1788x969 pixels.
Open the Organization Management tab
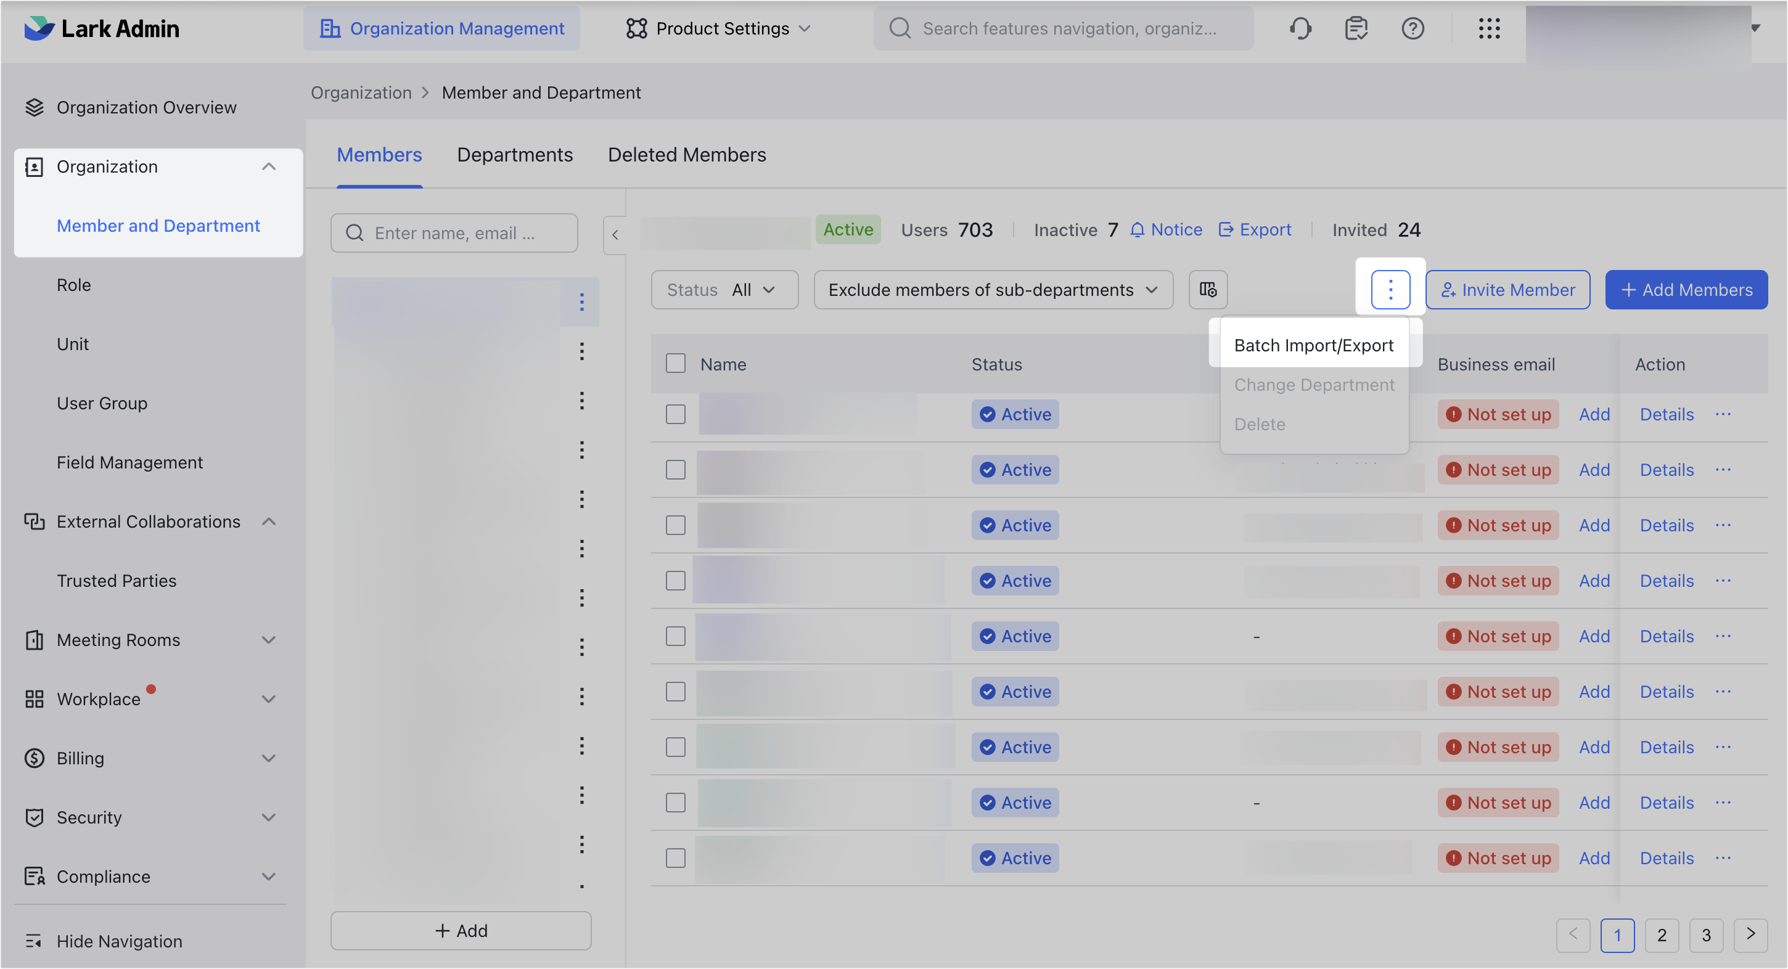coord(441,28)
